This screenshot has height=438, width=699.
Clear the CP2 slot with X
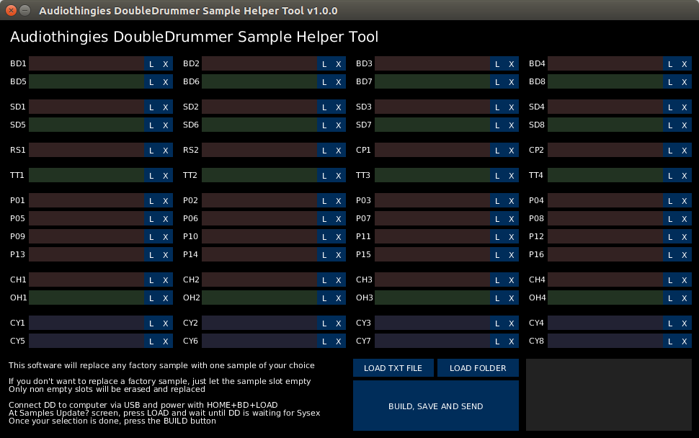685,150
